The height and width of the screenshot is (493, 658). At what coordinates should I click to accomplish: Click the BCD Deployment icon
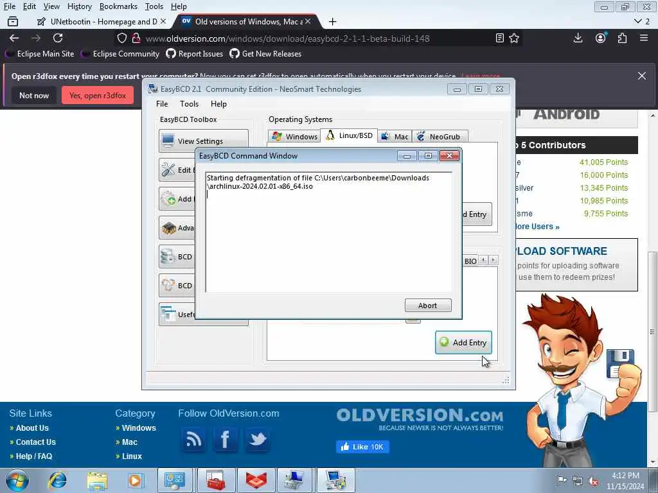(x=168, y=286)
